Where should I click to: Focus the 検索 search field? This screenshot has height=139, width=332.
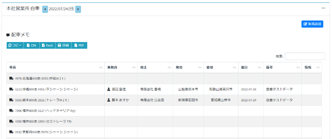click(x=304, y=56)
